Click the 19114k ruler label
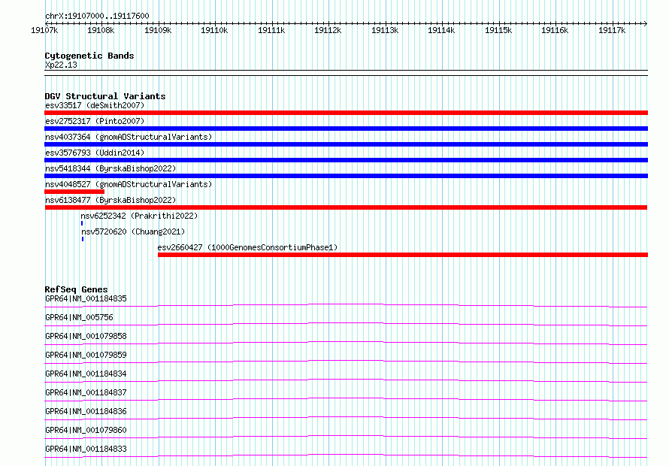This screenshot has width=669, height=466. pos(441,30)
